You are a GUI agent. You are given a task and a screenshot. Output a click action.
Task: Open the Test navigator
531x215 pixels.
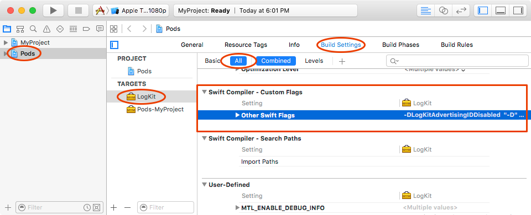(x=60, y=29)
